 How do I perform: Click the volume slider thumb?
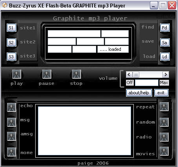(x=136, y=75)
